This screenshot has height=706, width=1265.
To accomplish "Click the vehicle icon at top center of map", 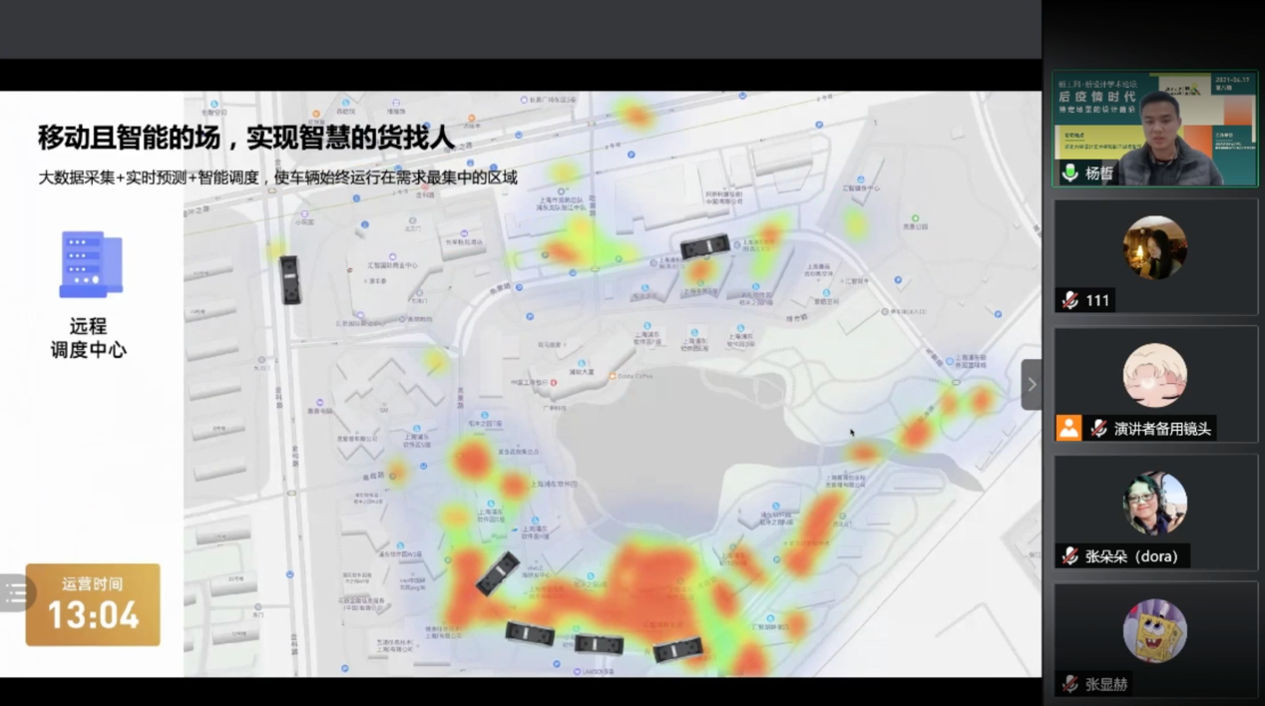I will coord(704,245).
